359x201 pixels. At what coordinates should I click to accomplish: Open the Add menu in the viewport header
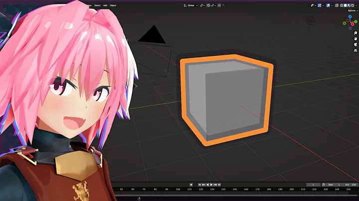105,5
